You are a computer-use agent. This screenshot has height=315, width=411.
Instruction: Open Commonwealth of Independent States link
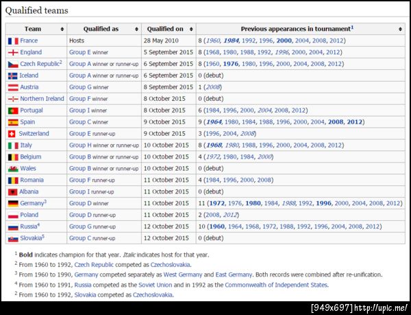pos(276,285)
